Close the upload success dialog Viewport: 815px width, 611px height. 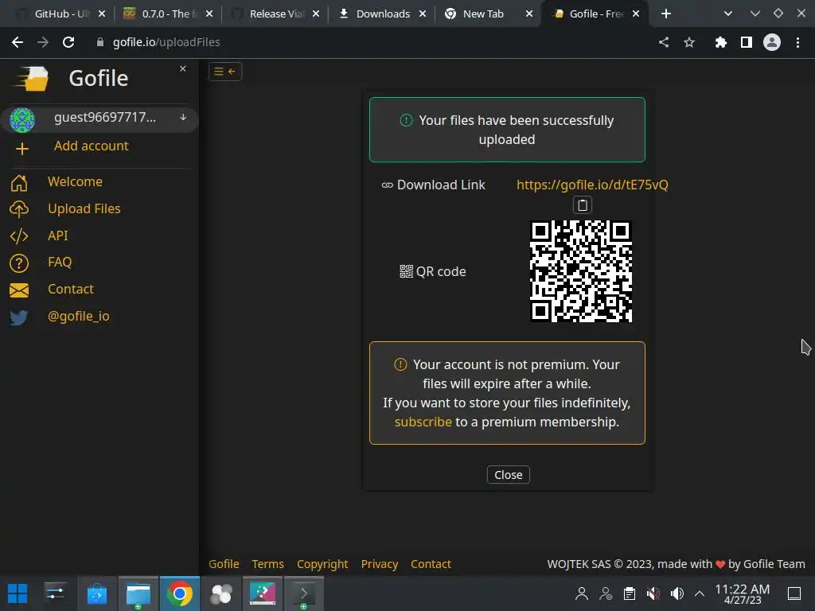click(509, 475)
